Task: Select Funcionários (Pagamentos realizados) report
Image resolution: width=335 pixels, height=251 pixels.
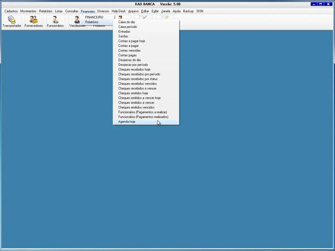Action: click(x=143, y=117)
